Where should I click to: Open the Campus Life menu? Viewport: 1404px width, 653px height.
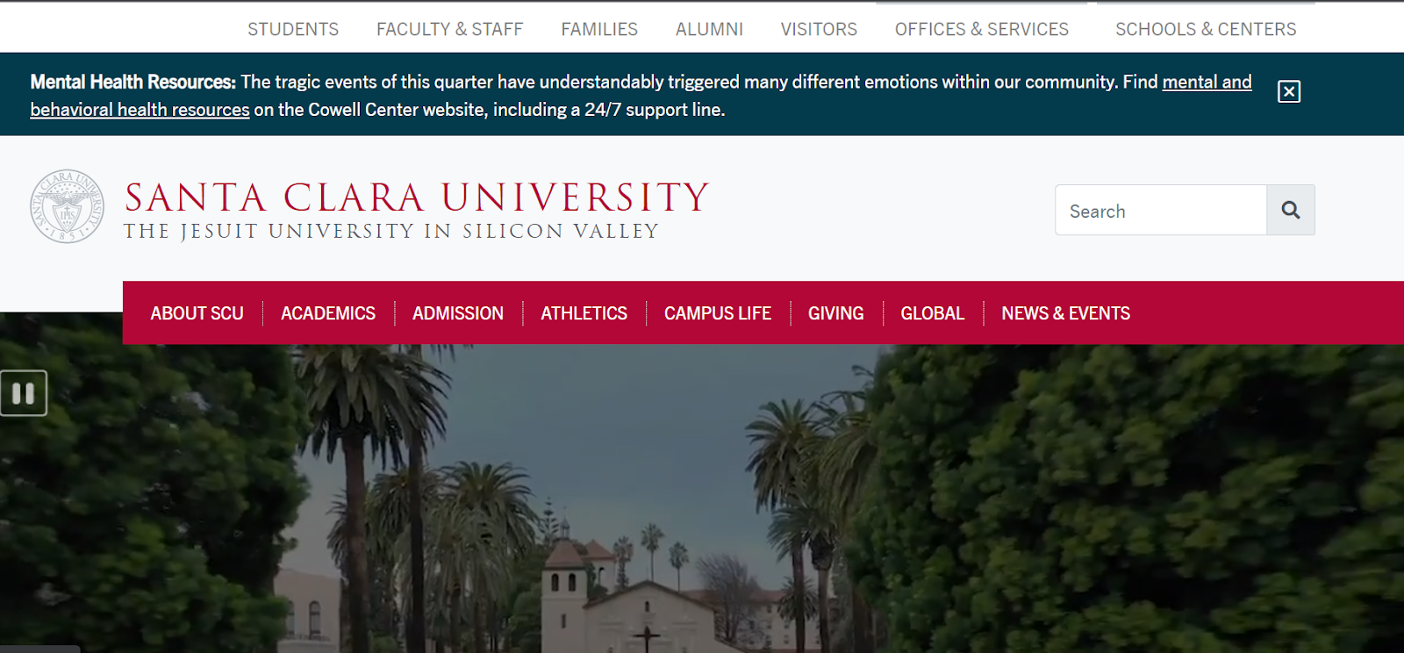click(x=718, y=313)
